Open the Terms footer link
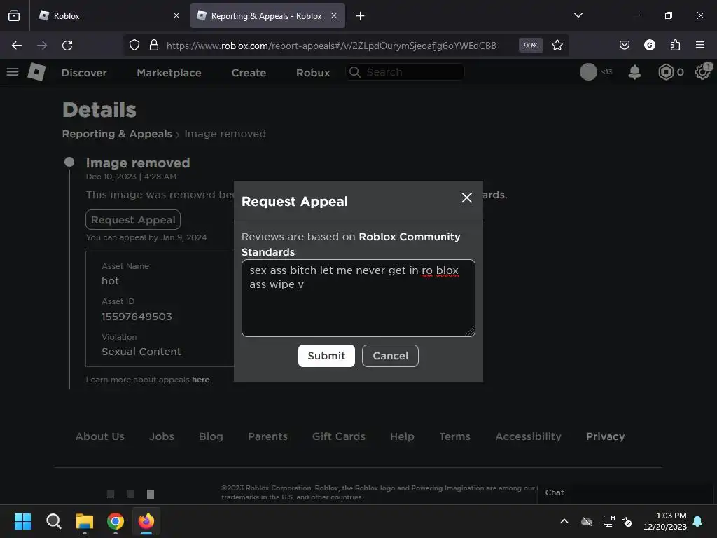Screen dimensions: 717x538 (454, 436)
